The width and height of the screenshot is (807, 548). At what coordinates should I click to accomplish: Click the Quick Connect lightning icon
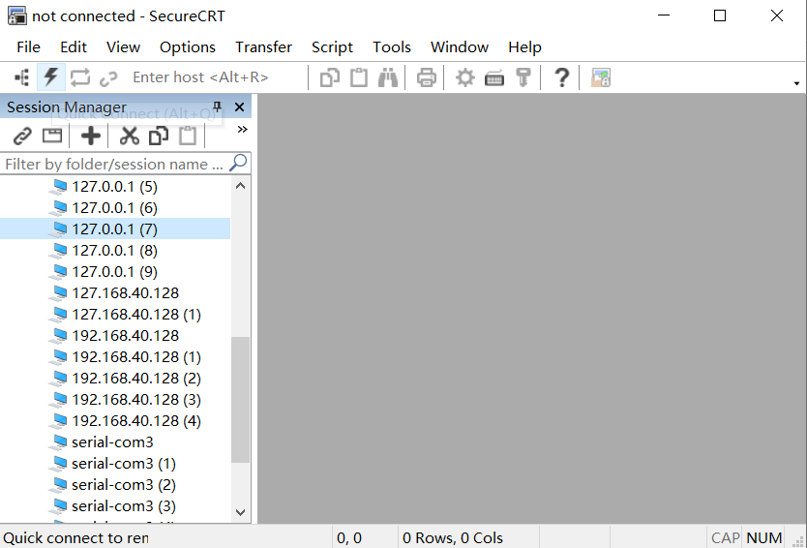point(51,77)
